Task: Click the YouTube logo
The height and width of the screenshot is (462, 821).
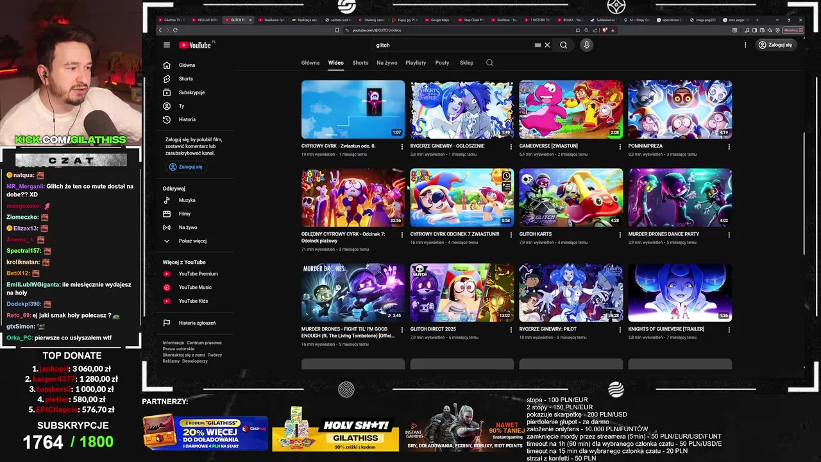Action: pyautogui.click(x=195, y=45)
